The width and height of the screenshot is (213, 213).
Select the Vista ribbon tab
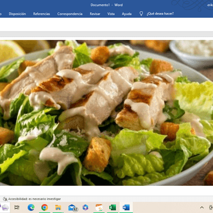(111, 14)
